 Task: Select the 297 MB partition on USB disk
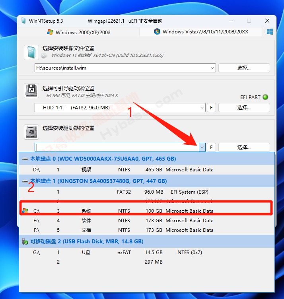(x=147, y=262)
